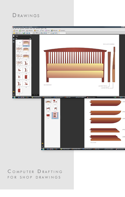Image resolution: width=125 pixels, height=197 pixels.
Task: Go to next page with down arrow
Action: pos(29,33)
